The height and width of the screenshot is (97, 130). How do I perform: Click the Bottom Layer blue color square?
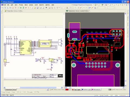[x=83, y=89]
